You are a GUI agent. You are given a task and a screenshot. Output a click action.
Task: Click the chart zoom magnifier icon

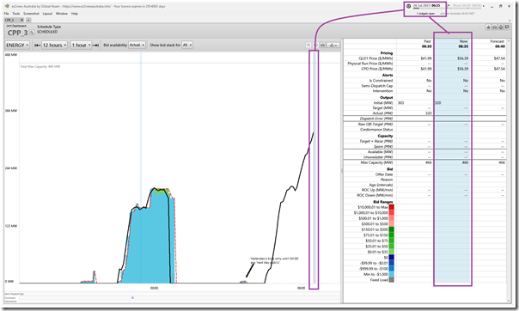(308, 45)
